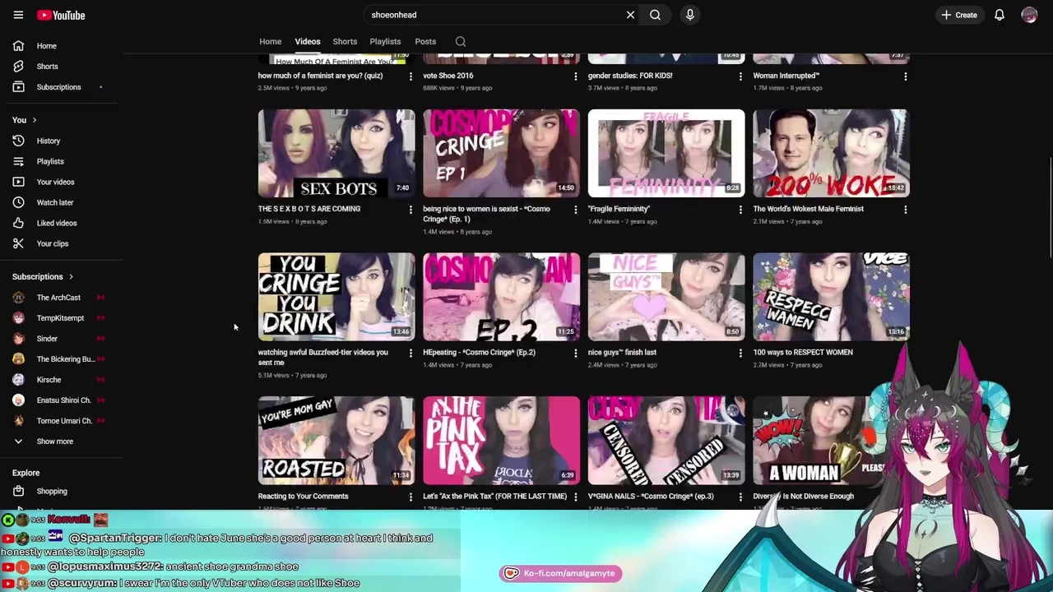Open the notifications bell
Viewport: 1053px width, 592px height.
[1000, 15]
